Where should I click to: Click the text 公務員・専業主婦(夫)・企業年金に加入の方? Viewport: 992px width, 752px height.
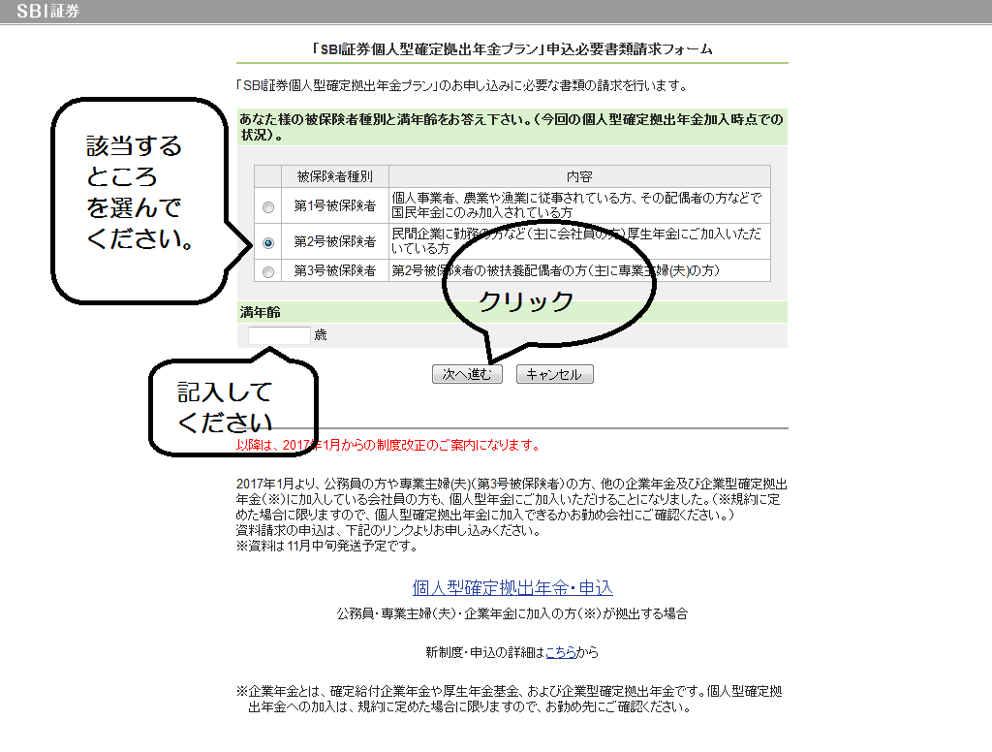[511, 613]
